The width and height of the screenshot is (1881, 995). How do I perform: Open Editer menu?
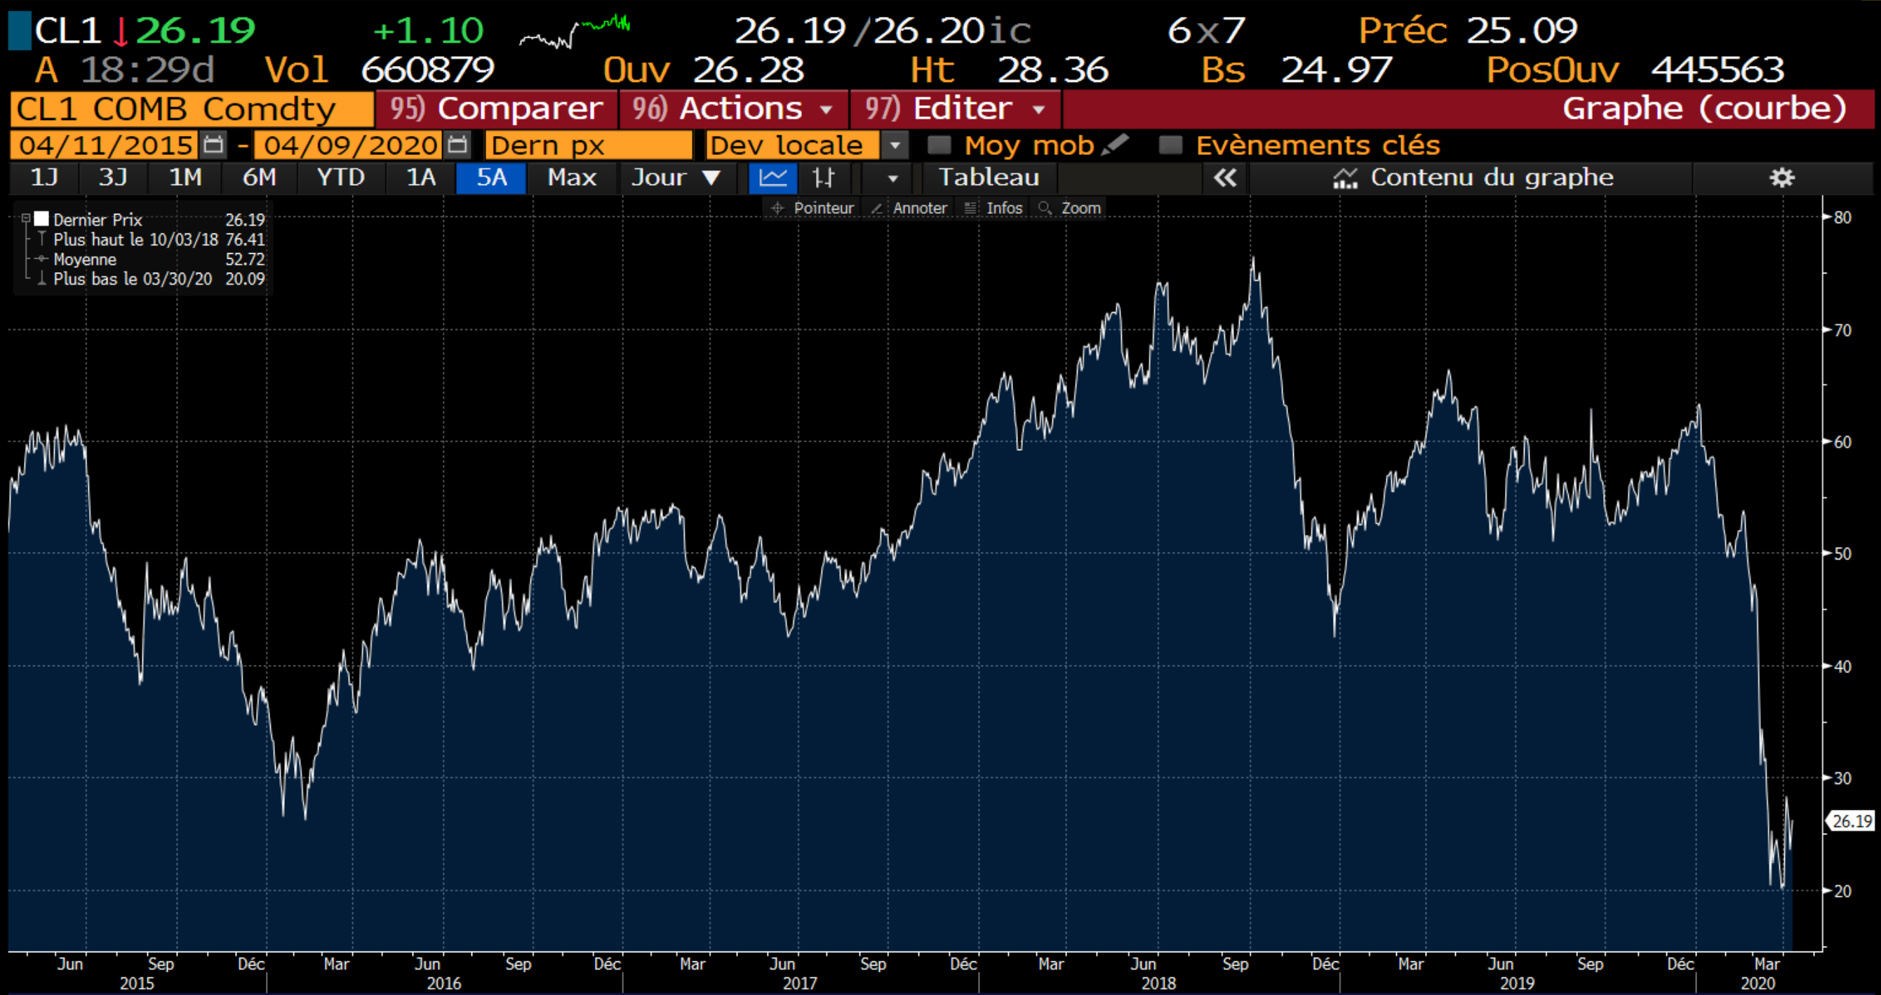[955, 109]
